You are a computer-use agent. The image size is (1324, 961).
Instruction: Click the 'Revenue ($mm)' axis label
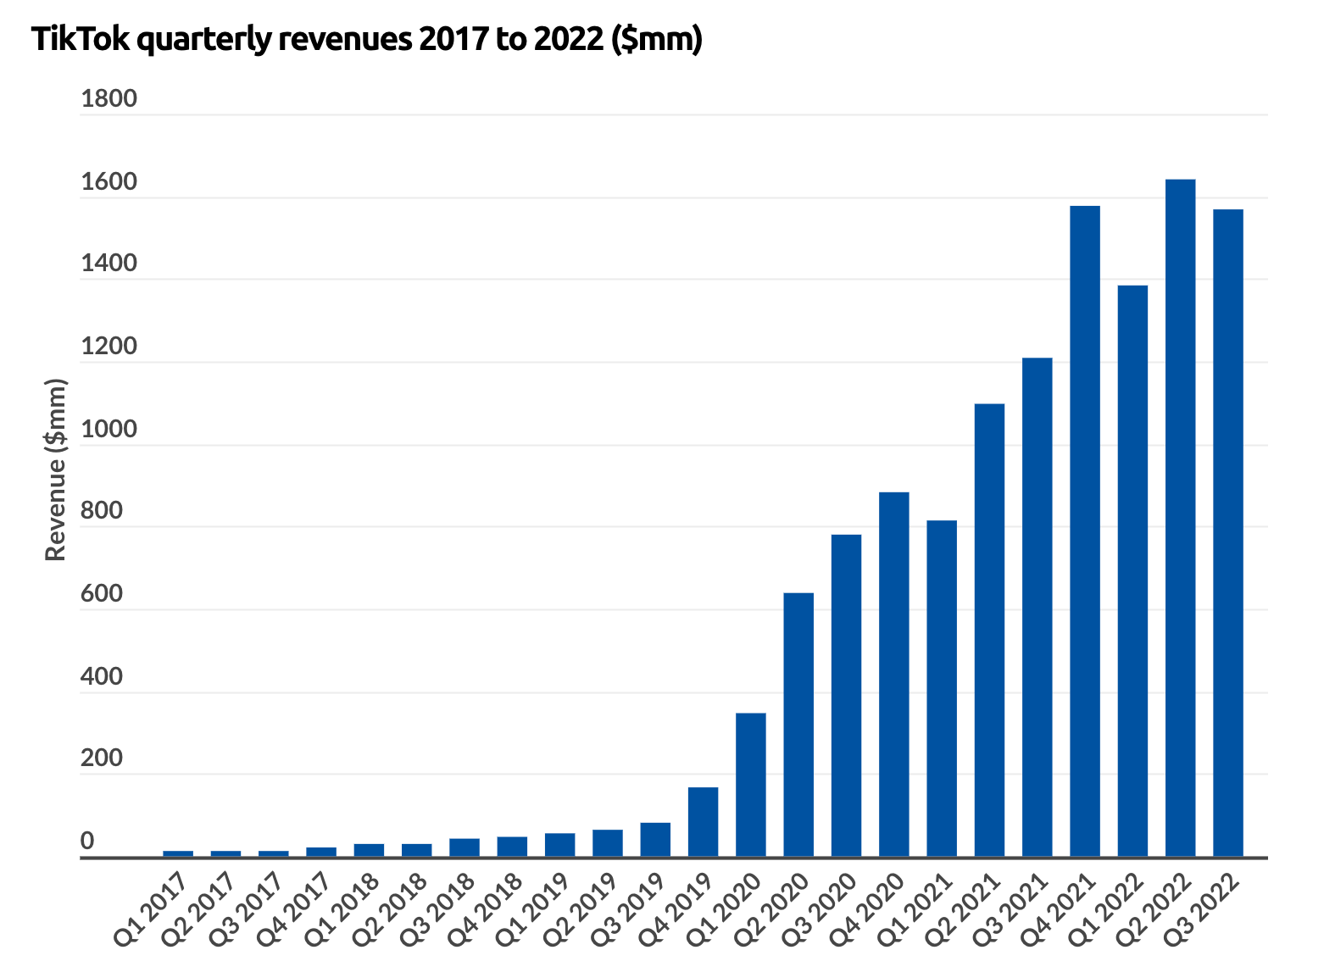coord(55,469)
